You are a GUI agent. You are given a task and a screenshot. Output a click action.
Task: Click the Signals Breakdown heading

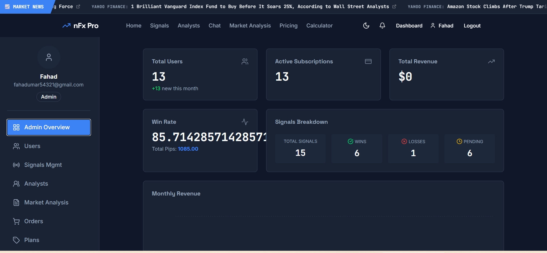[301, 122]
